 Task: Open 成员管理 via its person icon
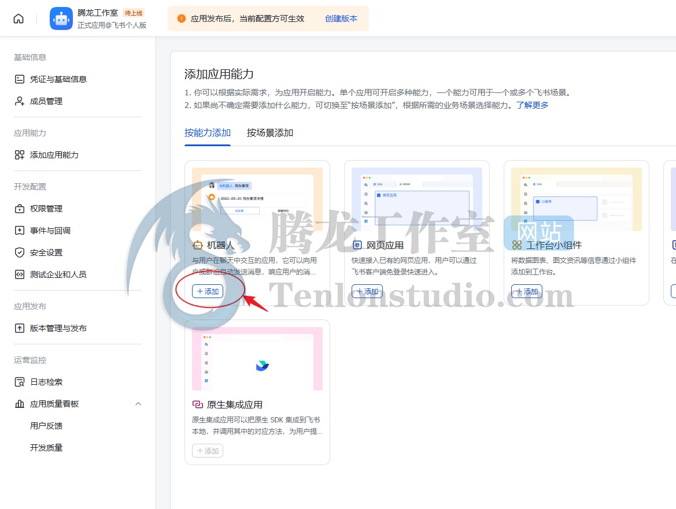coord(20,101)
